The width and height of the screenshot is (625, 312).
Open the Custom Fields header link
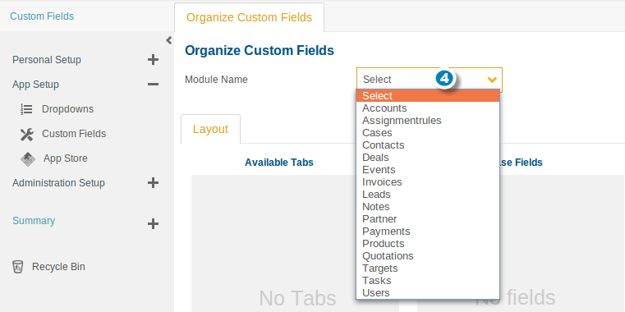coord(42,16)
